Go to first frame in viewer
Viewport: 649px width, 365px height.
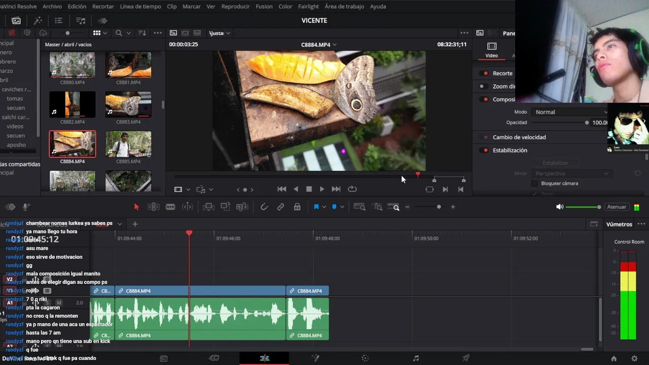282,189
